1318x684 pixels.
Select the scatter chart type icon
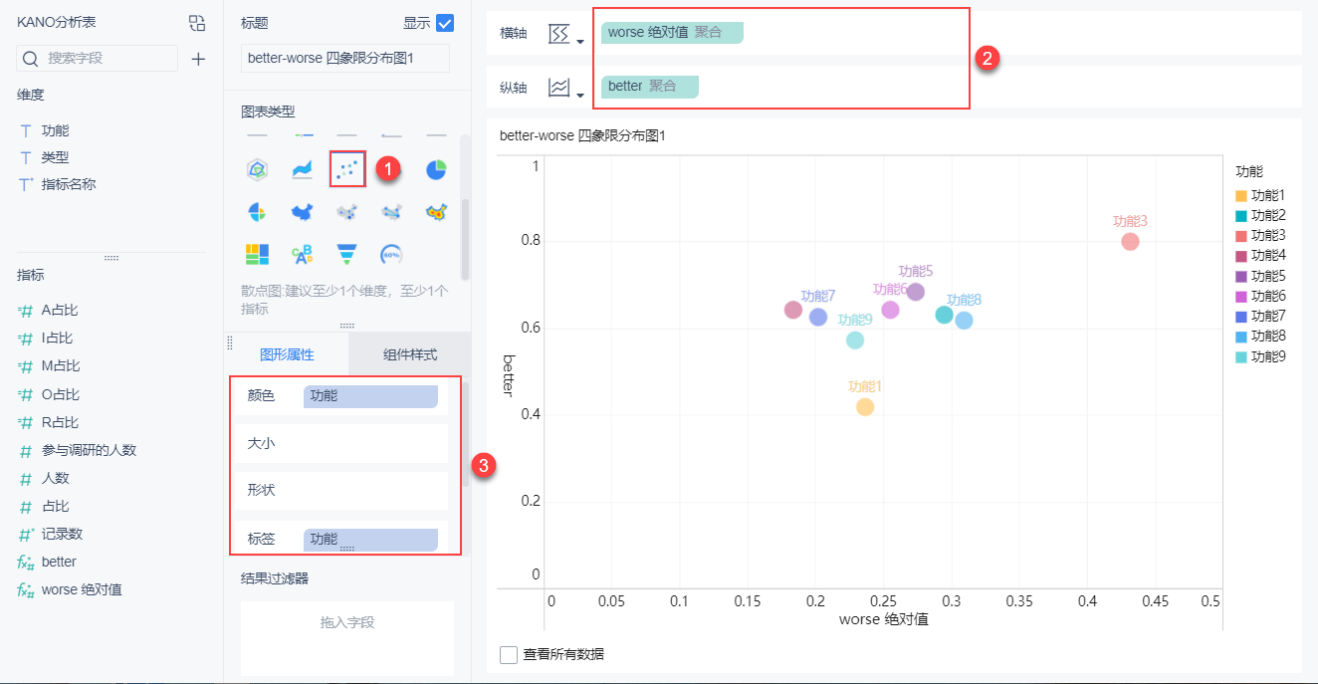click(347, 169)
